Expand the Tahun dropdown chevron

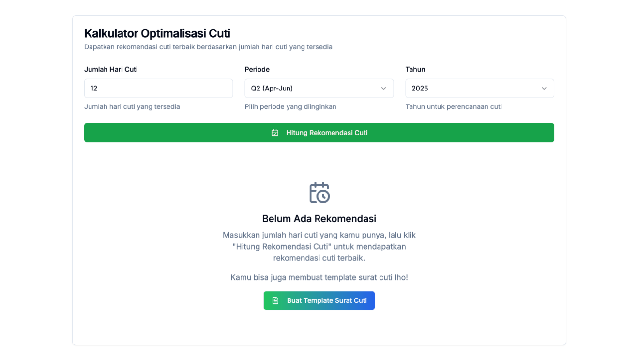click(x=544, y=89)
